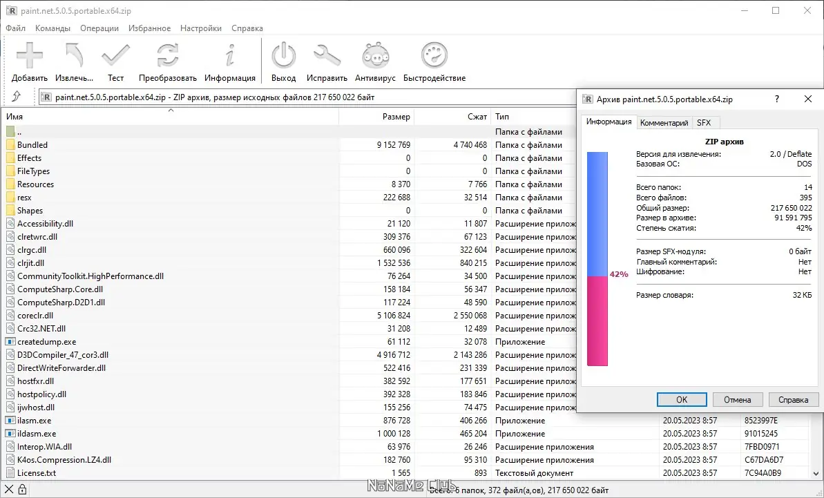
Task: Select the Информация tab in dialog
Action: [609, 122]
